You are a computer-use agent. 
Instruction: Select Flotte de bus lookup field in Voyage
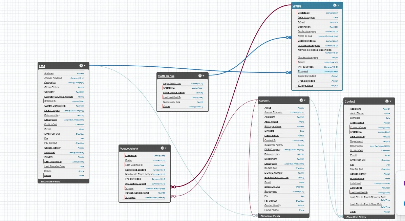[x=317, y=36]
